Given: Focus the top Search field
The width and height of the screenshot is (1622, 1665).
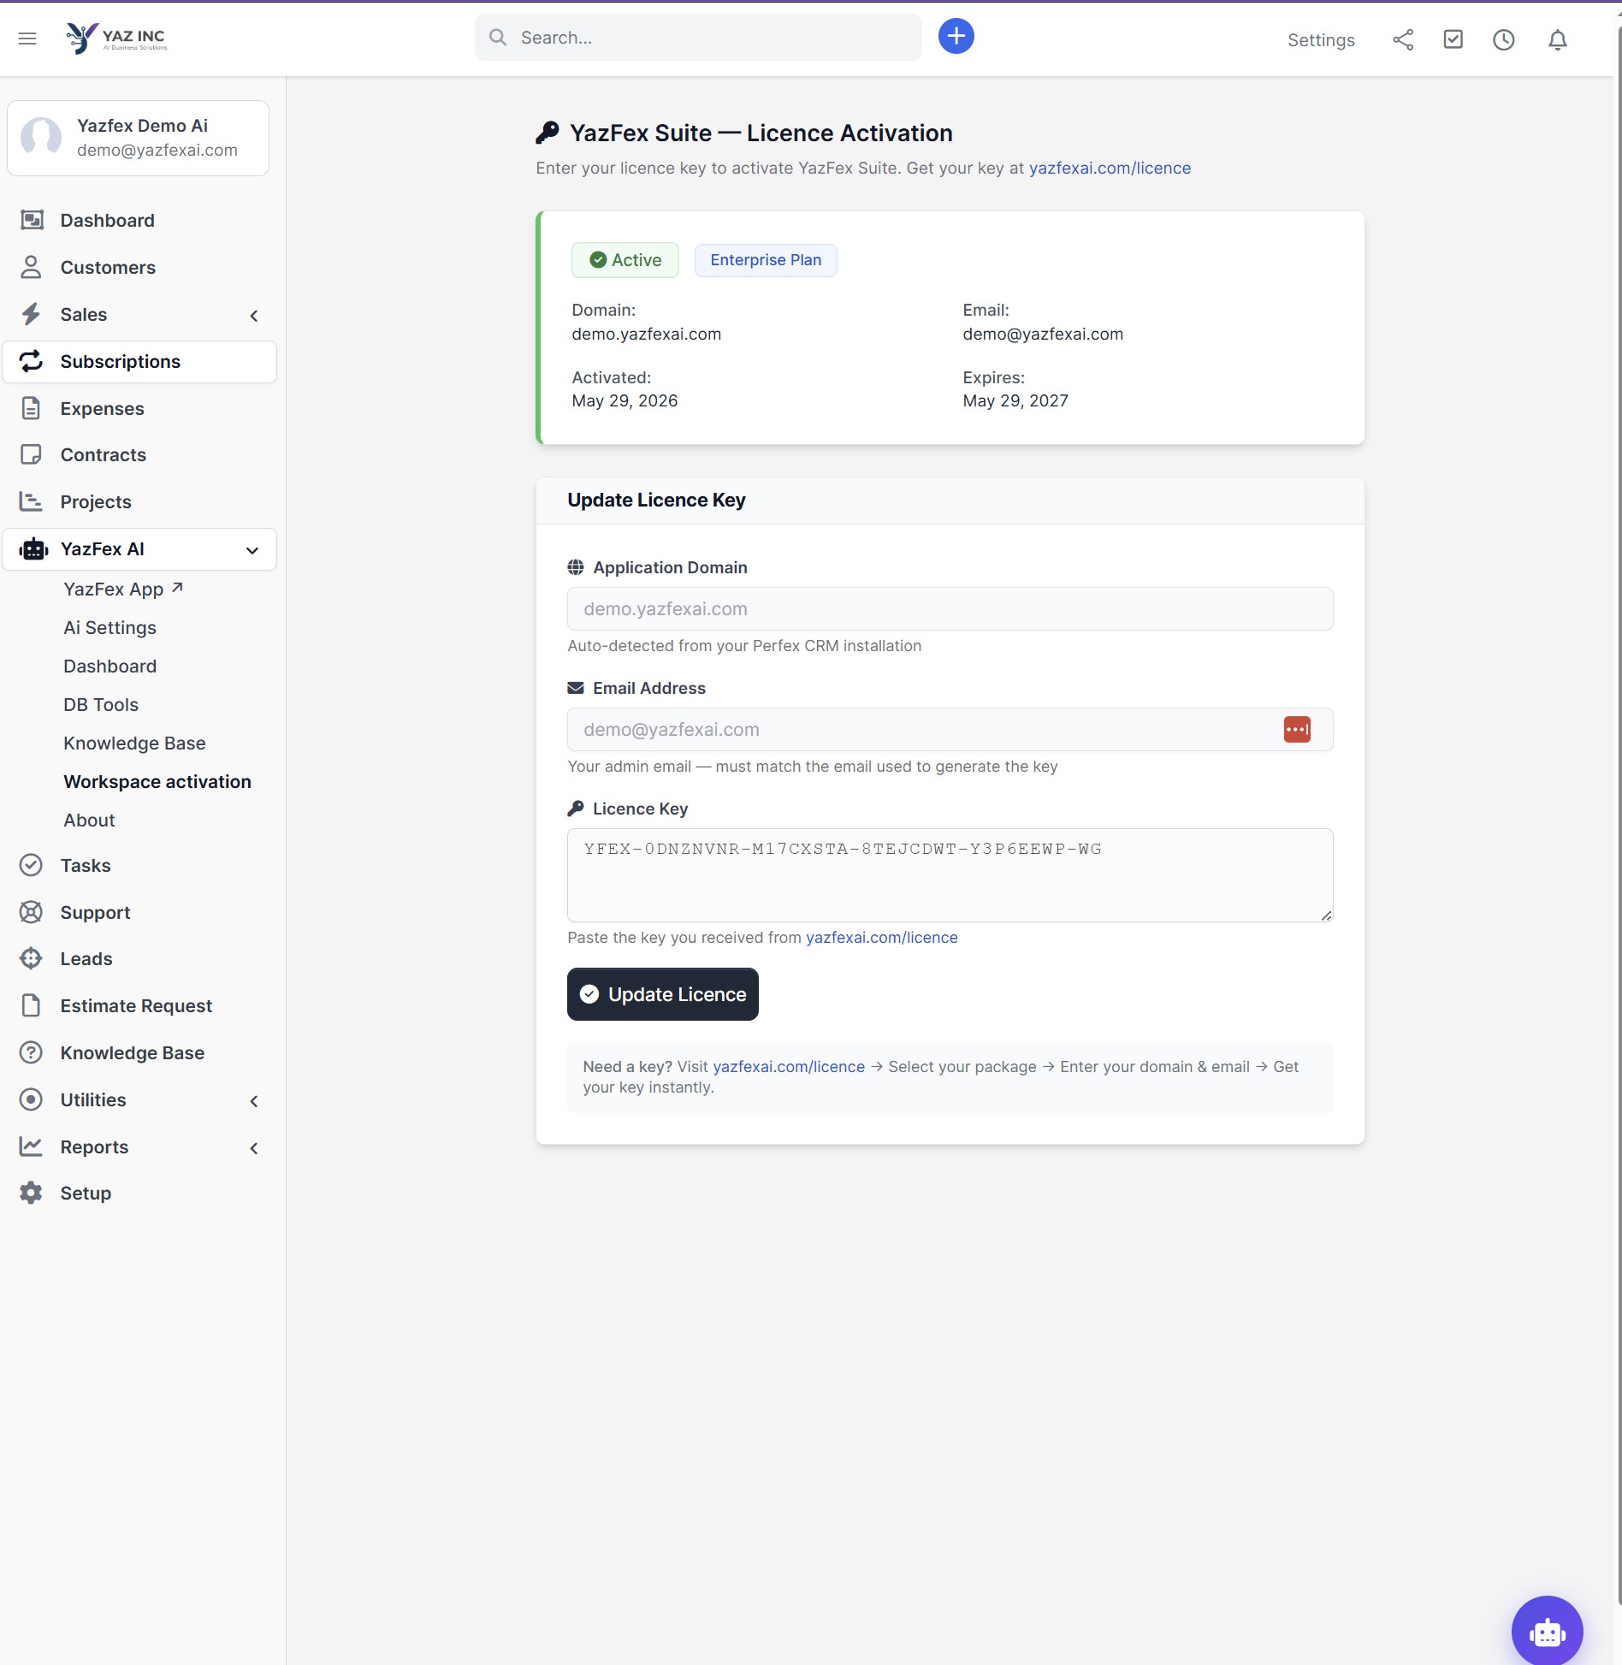Looking at the screenshot, I should (698, 38).
